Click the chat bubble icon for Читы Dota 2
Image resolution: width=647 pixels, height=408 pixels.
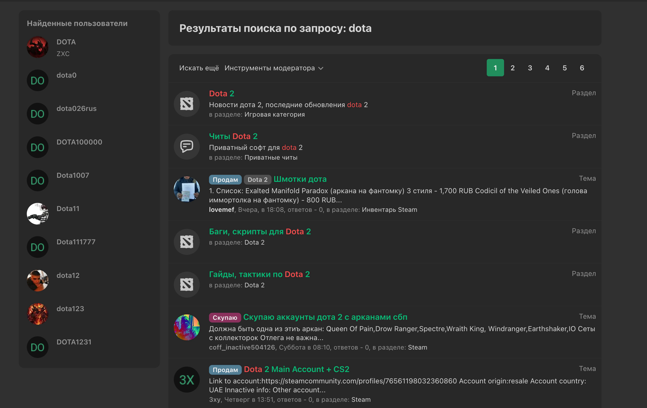tap(187, 147)
